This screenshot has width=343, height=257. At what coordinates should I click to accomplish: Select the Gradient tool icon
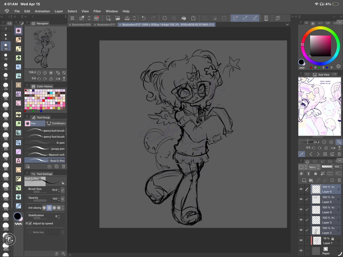pyautogui.click(x=18, y=133)
